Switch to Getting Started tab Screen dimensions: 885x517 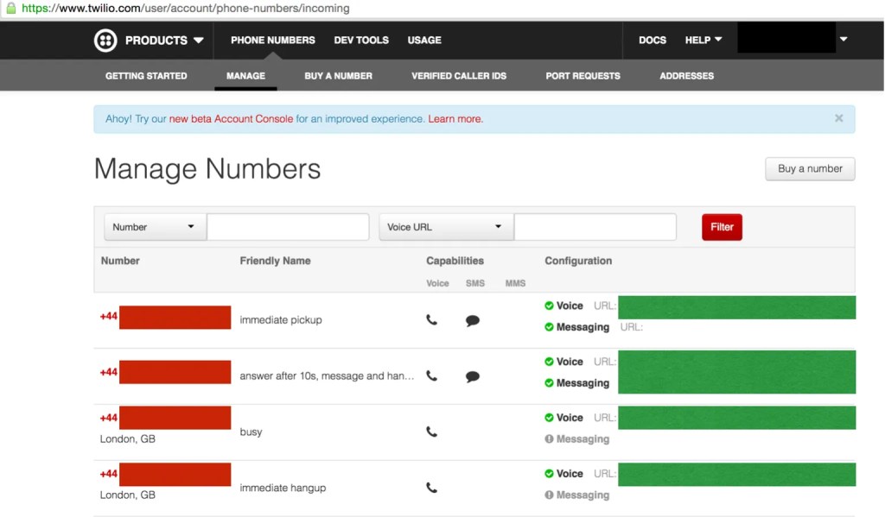click(x=146, y=76)
